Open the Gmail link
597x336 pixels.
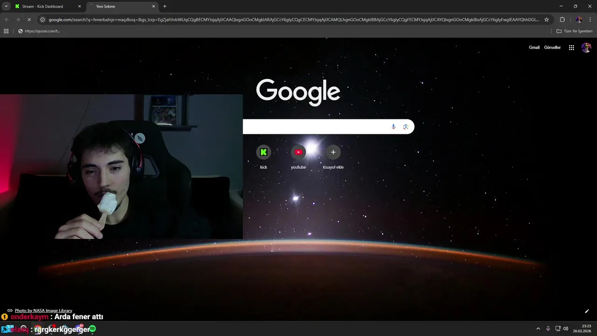pyautogui.click(x=534, y=48)
